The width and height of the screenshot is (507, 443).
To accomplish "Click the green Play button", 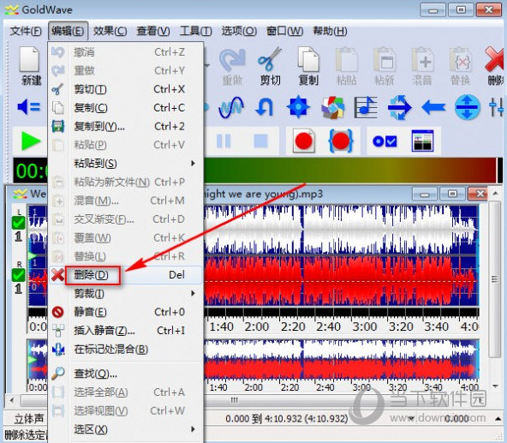I will click(31, 141).
